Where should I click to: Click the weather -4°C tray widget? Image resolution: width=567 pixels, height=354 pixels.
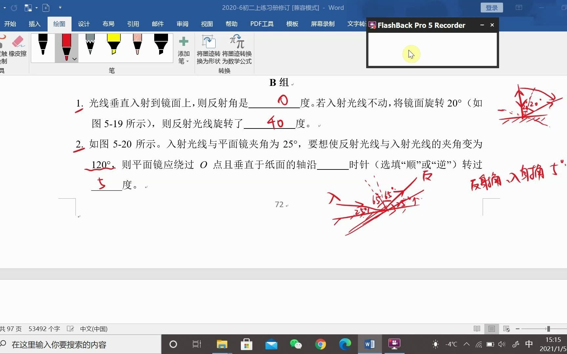[445, 344]
